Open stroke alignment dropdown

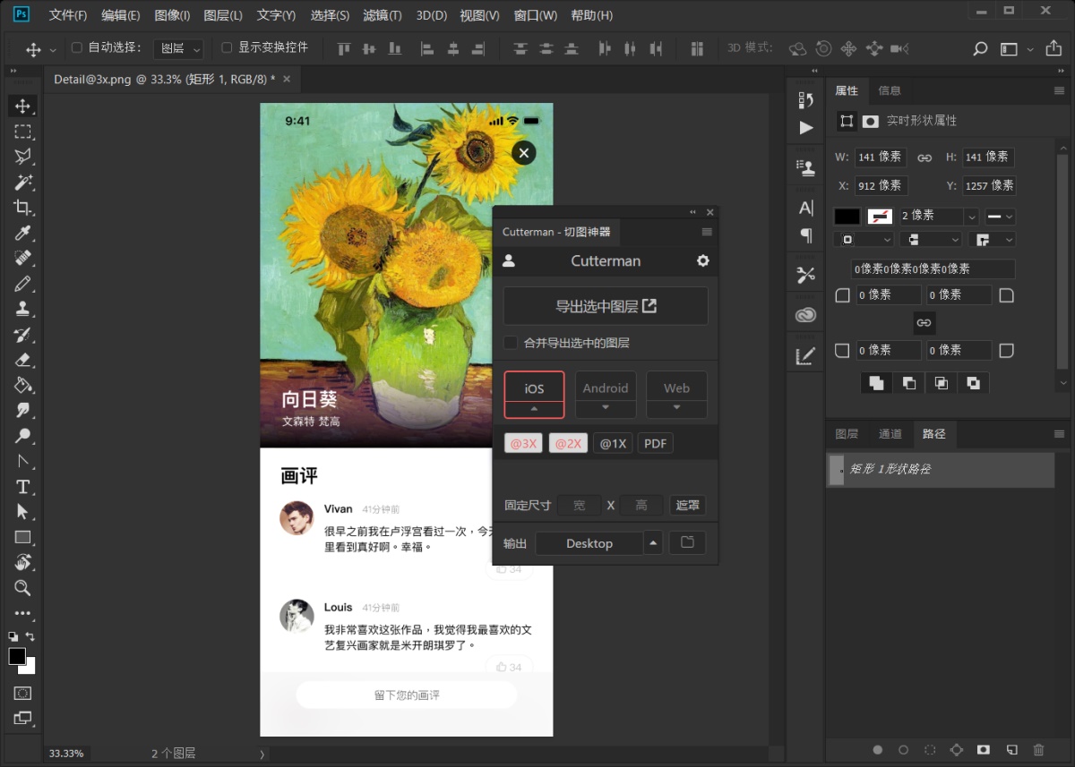[x=864, y=240]
